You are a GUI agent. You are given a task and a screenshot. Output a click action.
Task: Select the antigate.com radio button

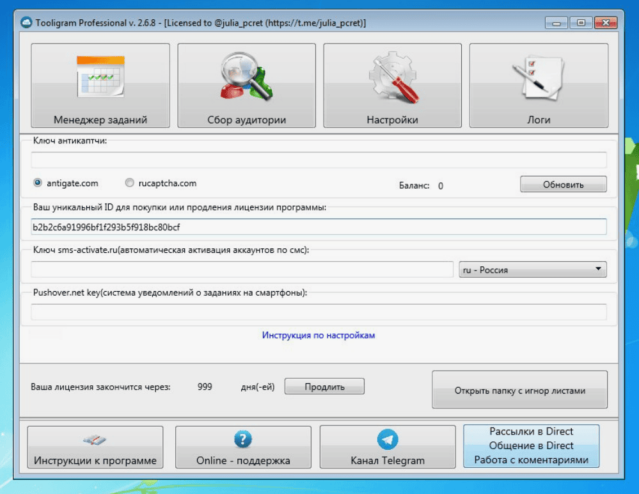coord(38,182)
